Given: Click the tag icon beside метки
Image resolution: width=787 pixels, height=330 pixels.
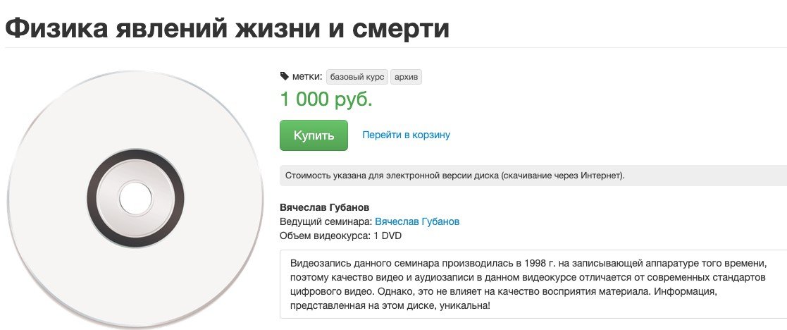Looking at the screenshot, I should (285, 76).
